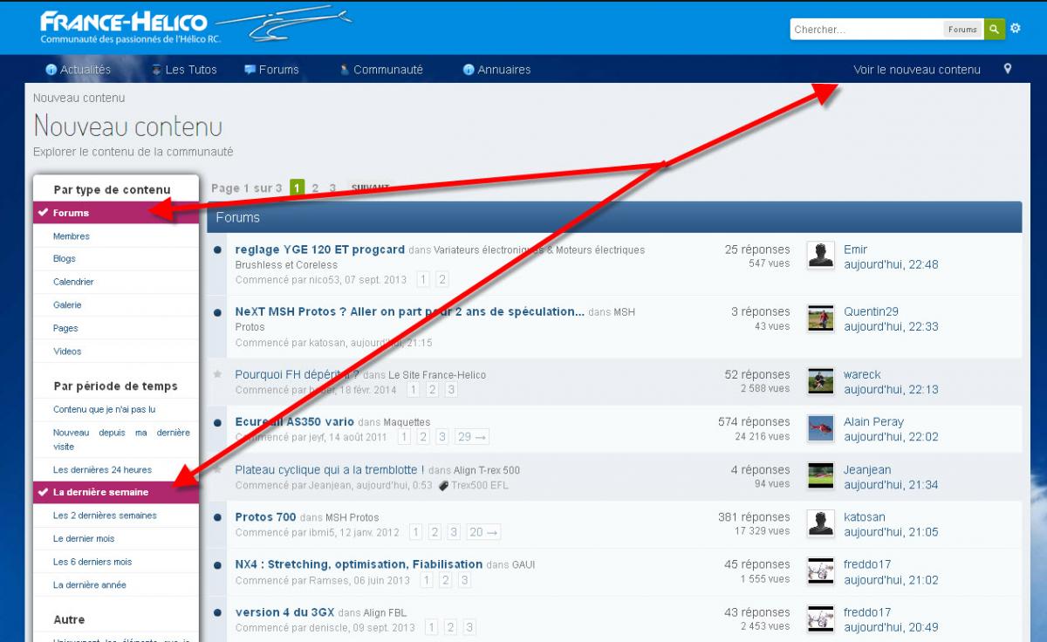
Task: Go to results page 3
Action: pos(332,188)
